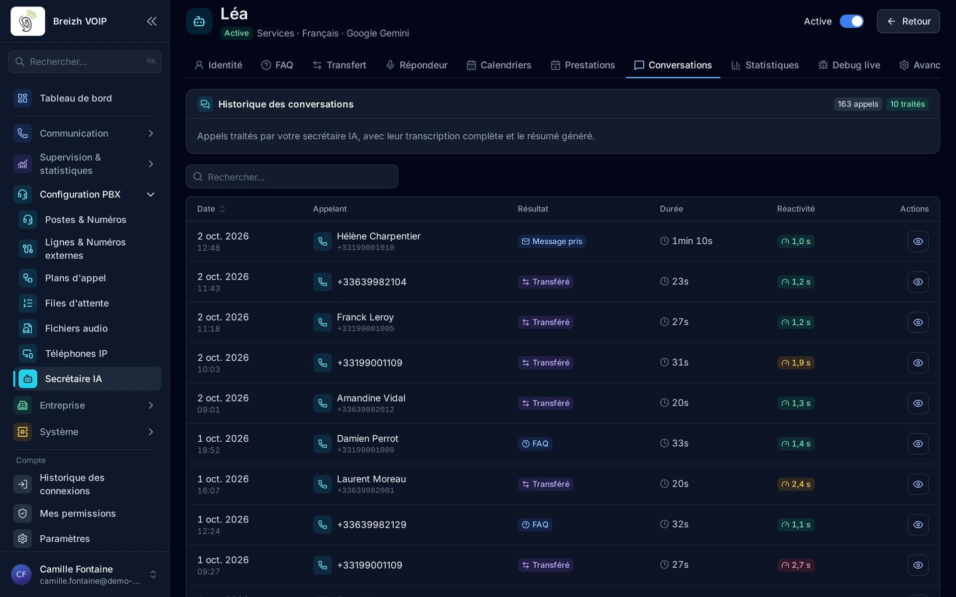Expand Supervision & statistiques
This screenshot has width=956, height=597.
coord(85,164)
